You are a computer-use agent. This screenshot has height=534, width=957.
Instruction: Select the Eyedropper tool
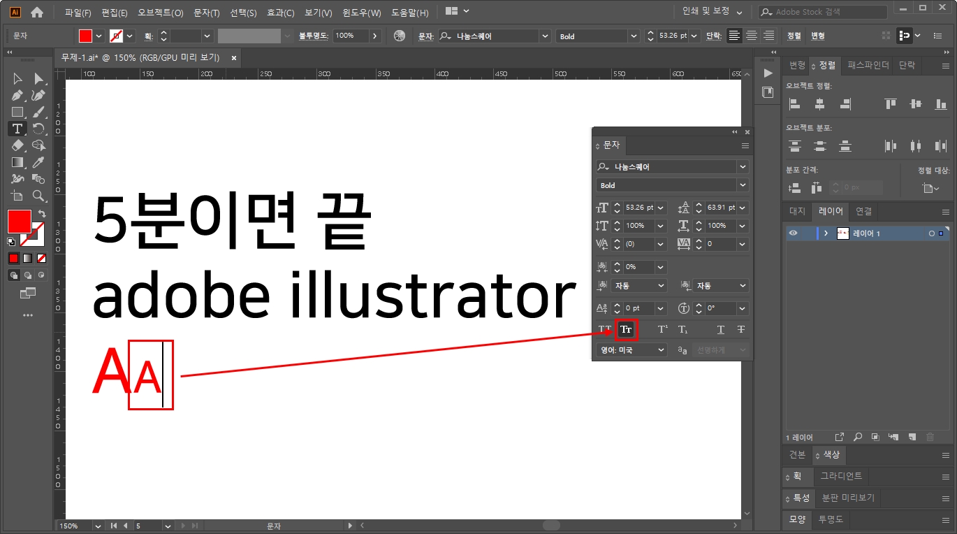(x=38, y=162)
